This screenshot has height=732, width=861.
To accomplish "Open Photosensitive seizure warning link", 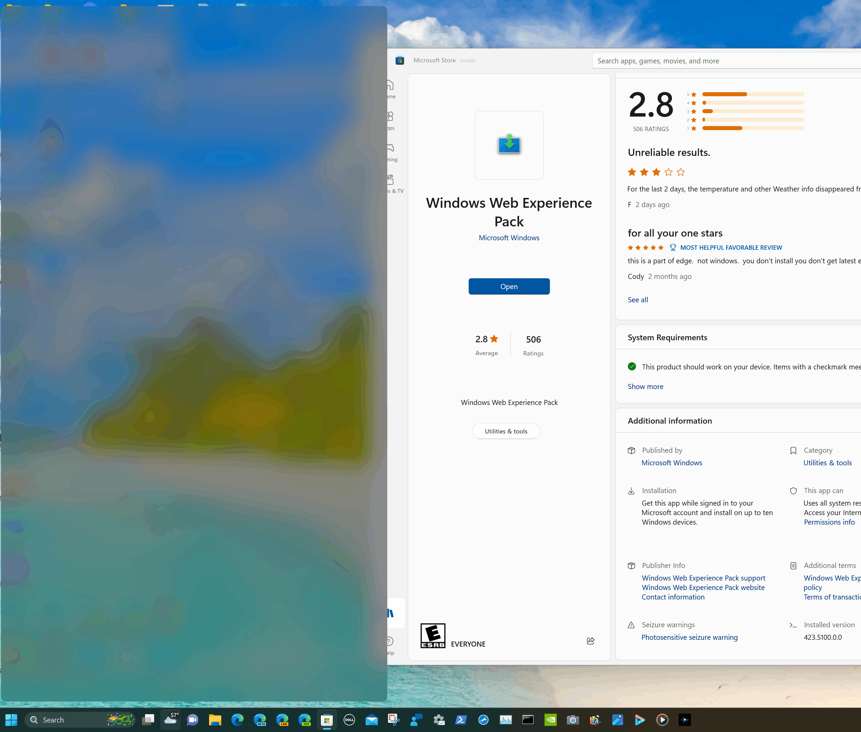I will (689, 637).
